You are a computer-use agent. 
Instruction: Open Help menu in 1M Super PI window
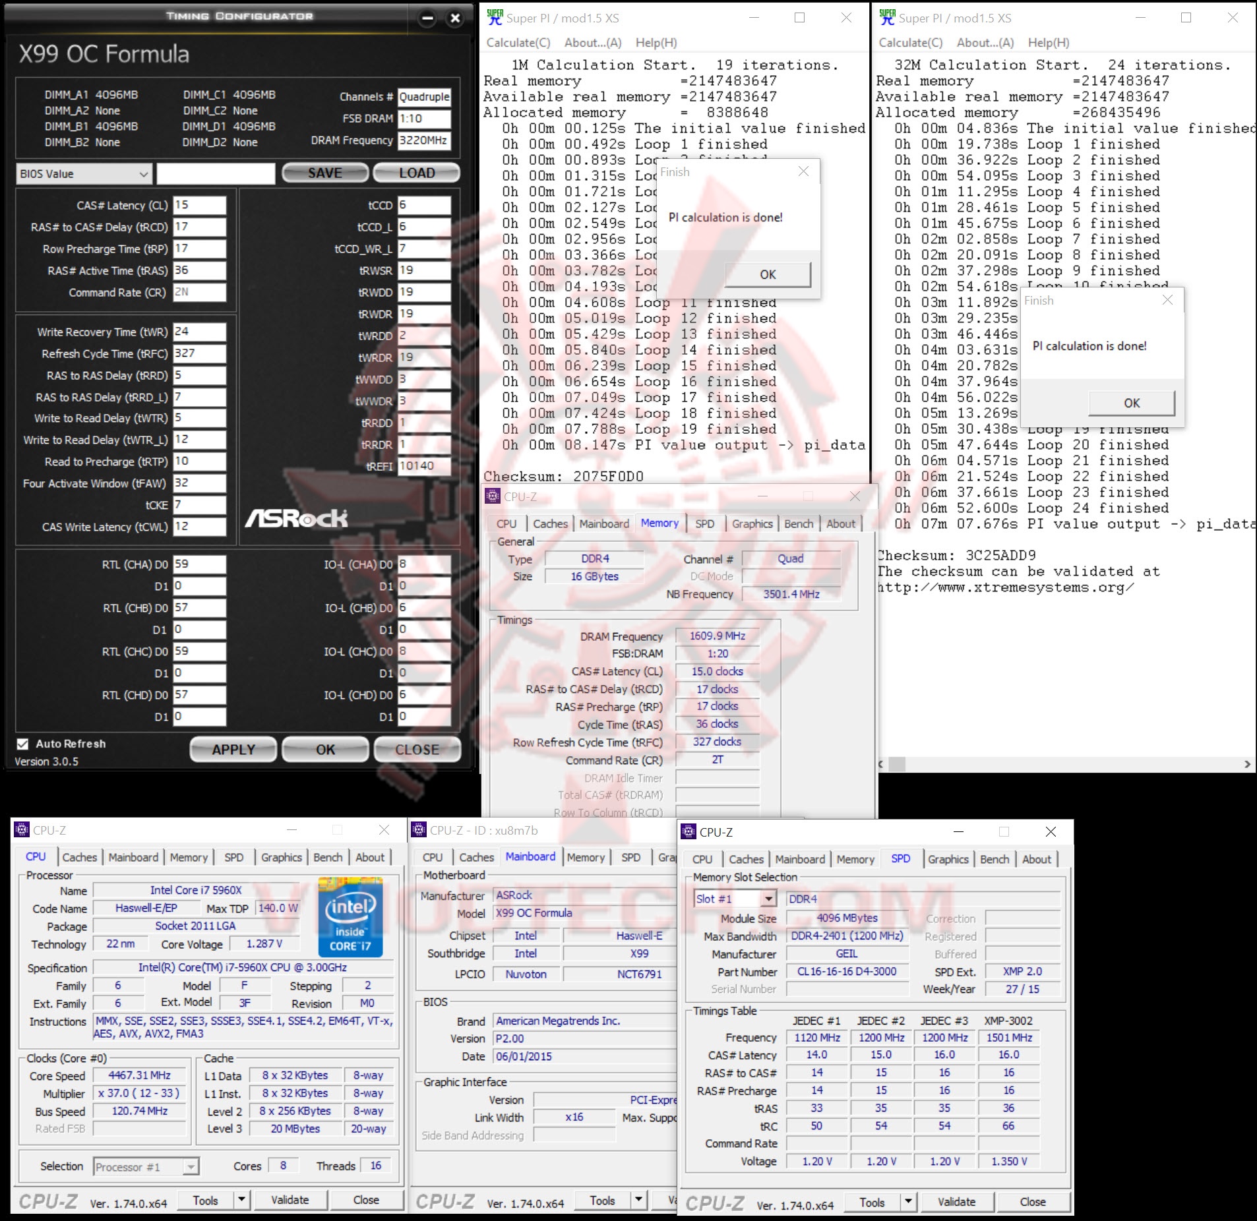pyautogui.click(x=656, y=43)
